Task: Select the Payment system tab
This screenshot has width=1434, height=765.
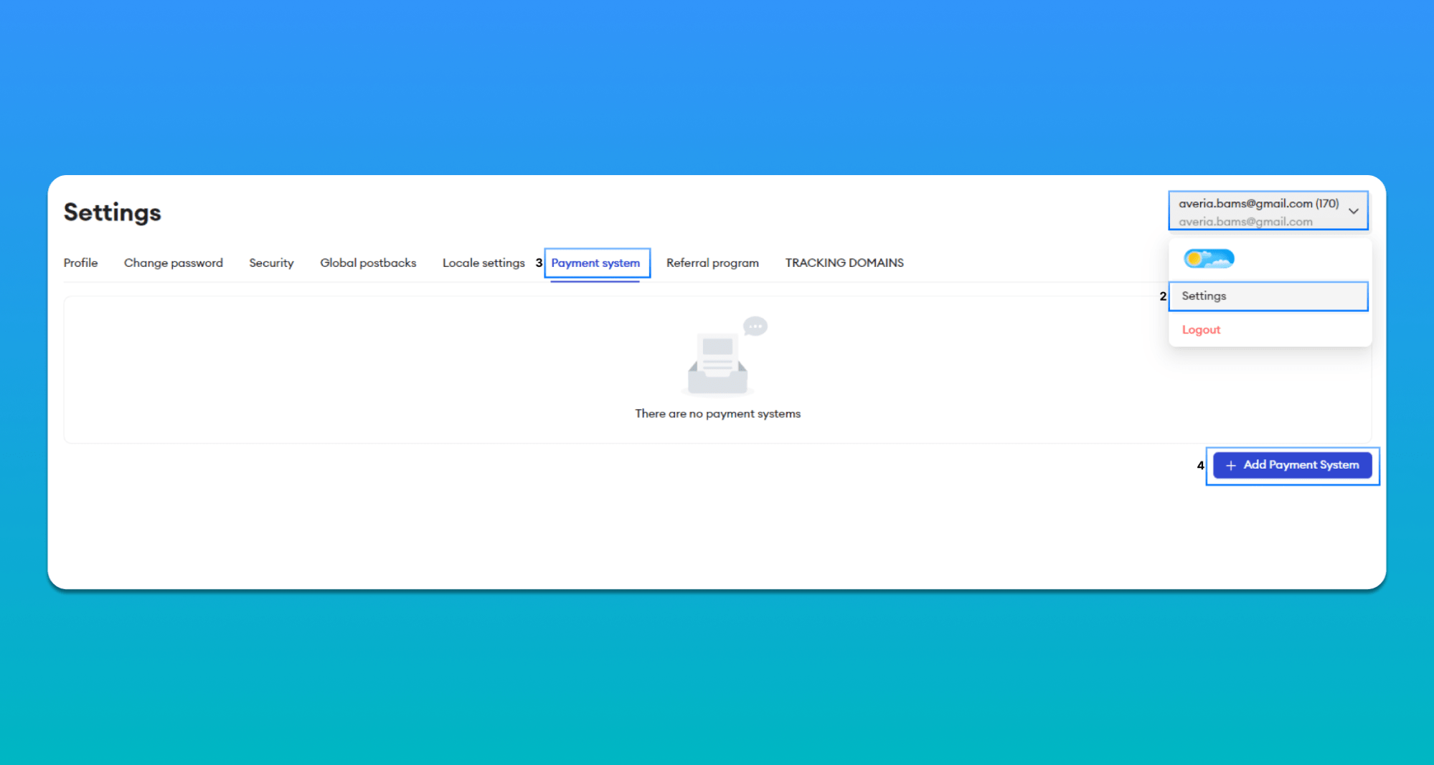Action: 595,263
